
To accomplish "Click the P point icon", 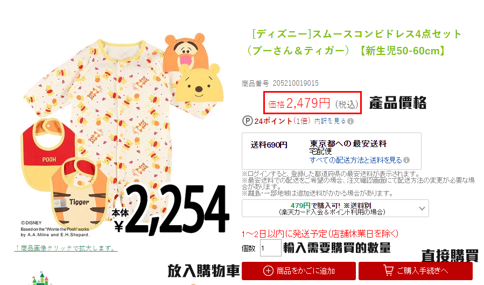I will pos(247,121).
